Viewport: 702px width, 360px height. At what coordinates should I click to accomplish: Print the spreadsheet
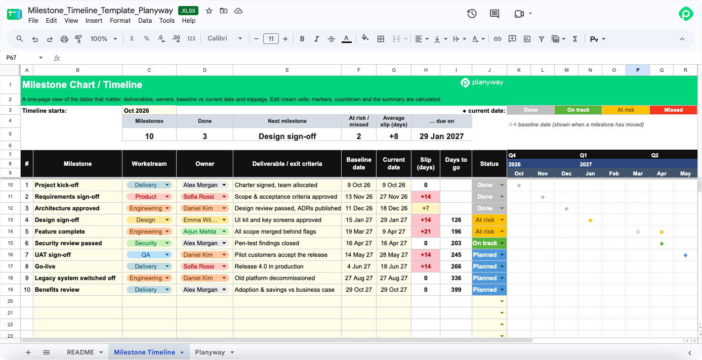(64, 39)
